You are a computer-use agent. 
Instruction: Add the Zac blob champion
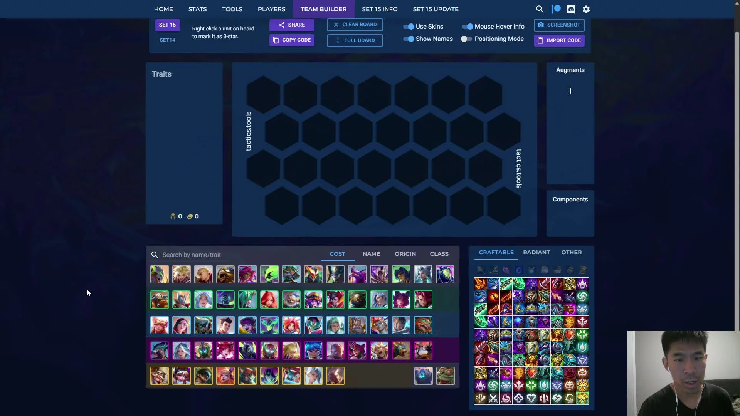[x=445, y=274]
